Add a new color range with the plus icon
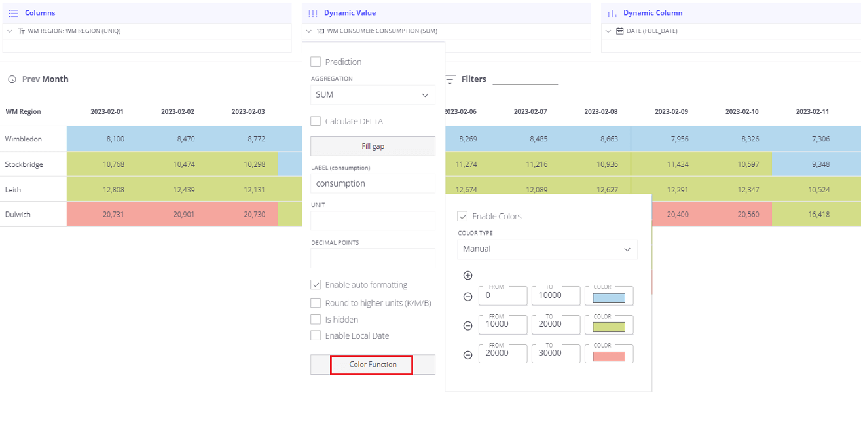Screen dimensions: 861x421 click(467, 275)
